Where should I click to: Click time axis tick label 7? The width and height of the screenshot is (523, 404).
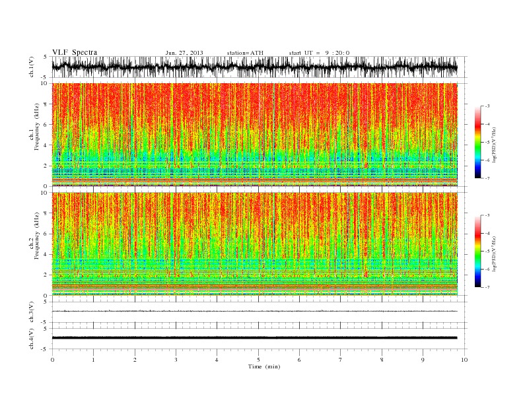[341, 360]
